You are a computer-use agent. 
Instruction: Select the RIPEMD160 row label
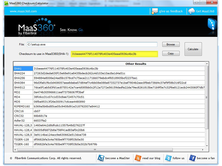pos(23,107)
